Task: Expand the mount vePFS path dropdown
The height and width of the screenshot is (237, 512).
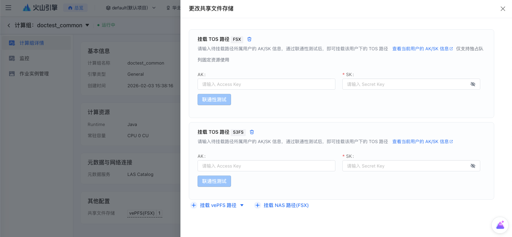Action: coord(242,205)
